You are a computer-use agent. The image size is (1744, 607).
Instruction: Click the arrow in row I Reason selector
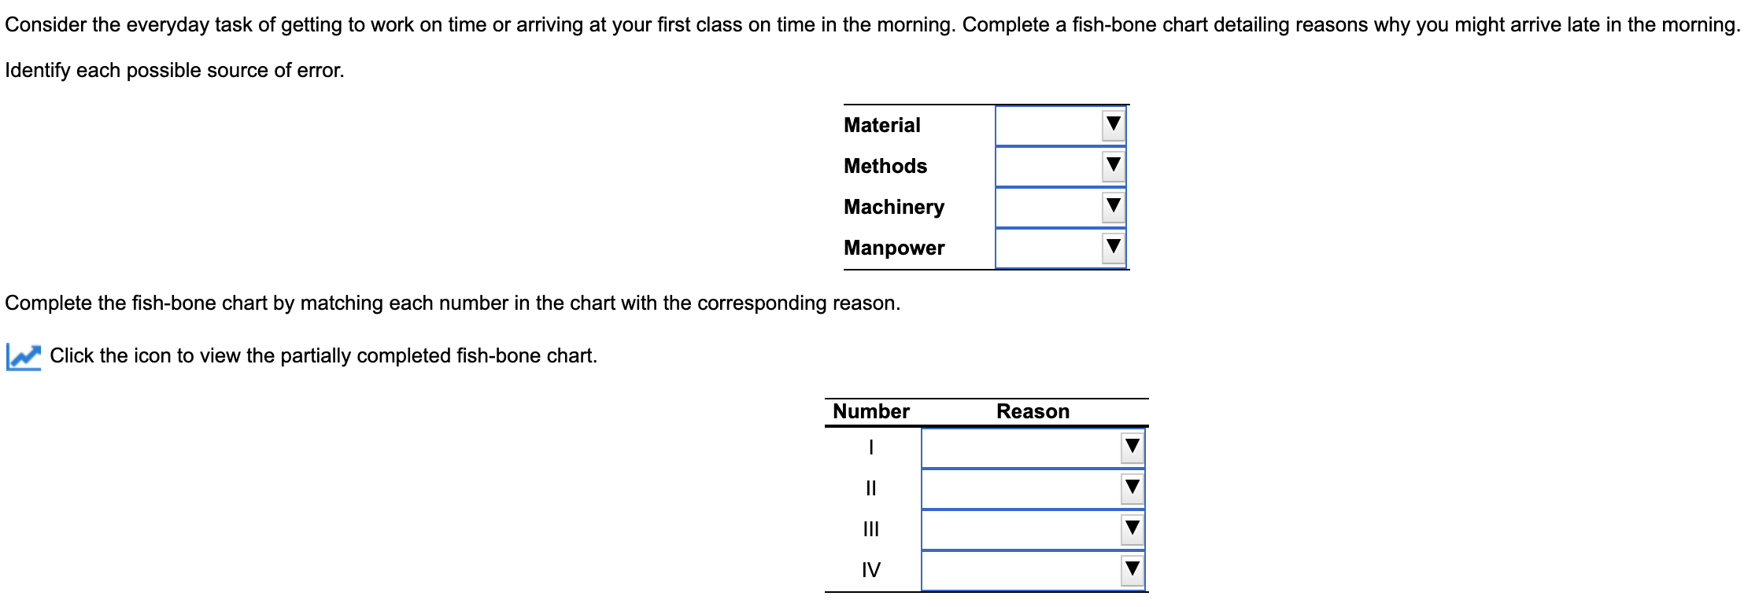tap(1131, 447)
